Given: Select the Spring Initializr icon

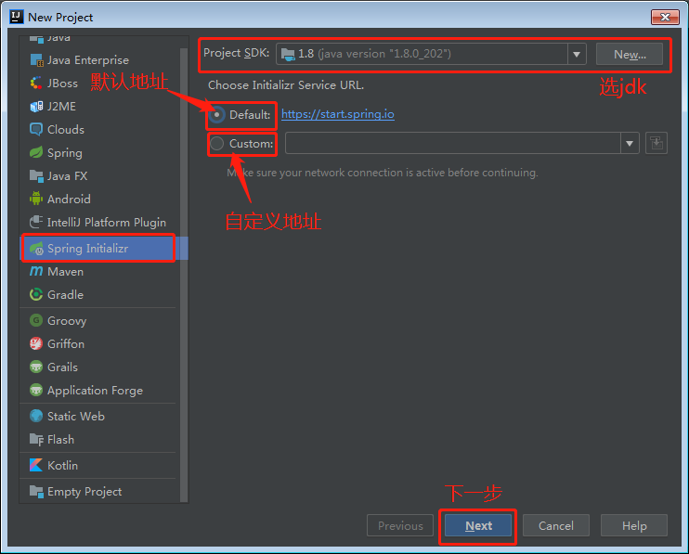Looking at the screenshot, I should pyautogui.click(x=36, y=249).
